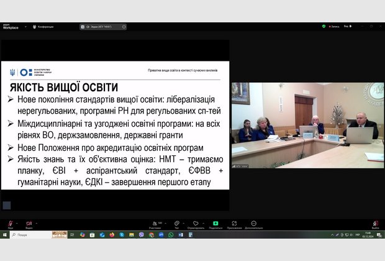Open the Windows Start menu

(x=4, y=235)
